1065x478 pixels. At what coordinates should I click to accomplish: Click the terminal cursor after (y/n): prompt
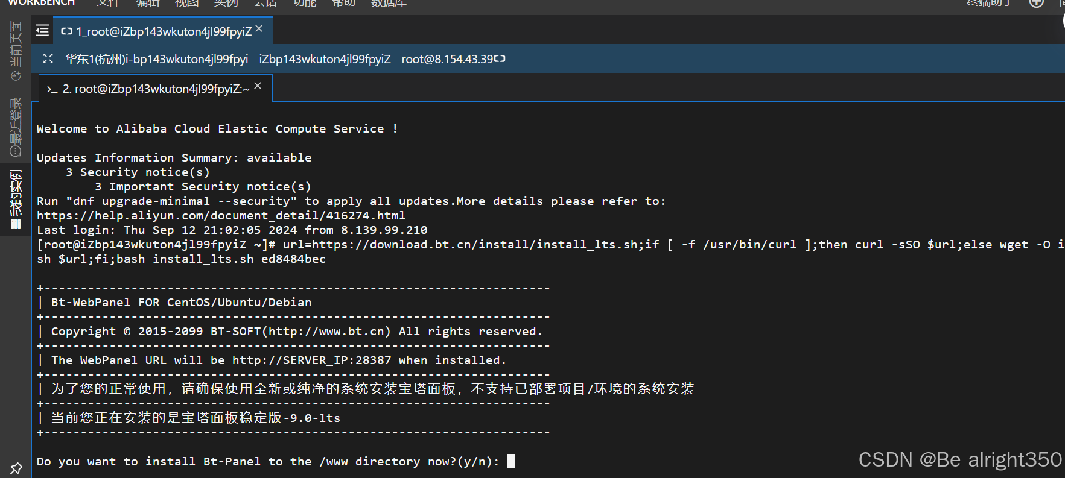point(511,461)
